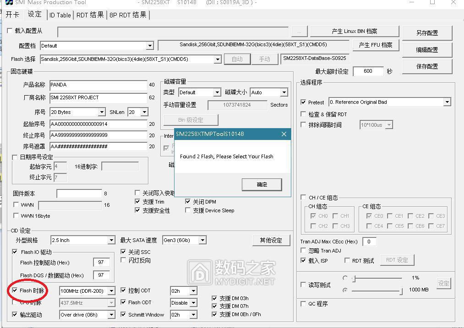Viewport: 464px width, 328px height.
Task: Open the 8P RDT 结果 tab
Action: click(128, 15)
